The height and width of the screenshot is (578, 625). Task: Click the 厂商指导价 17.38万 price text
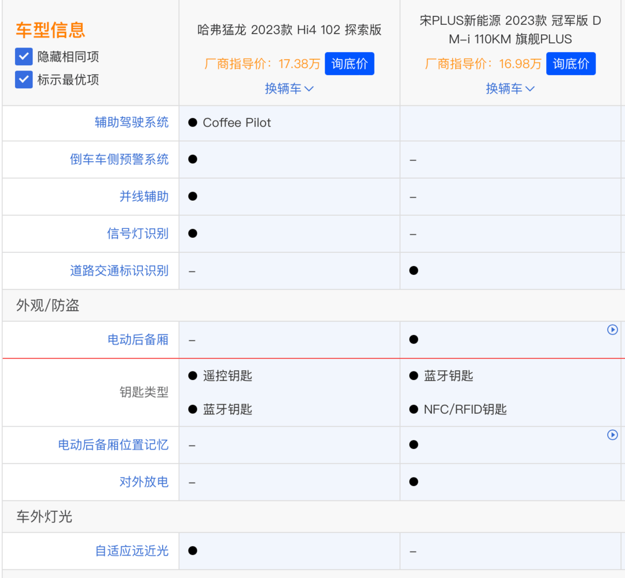(262, 64)
